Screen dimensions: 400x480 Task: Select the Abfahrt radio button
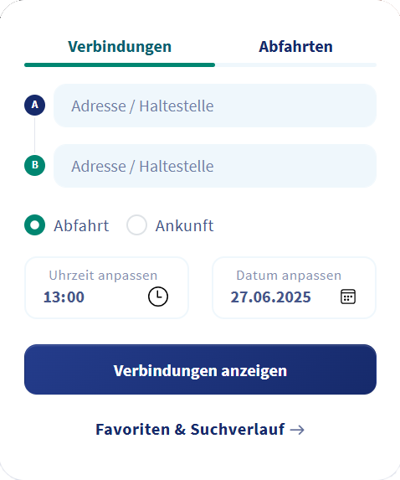coord(34,225)
